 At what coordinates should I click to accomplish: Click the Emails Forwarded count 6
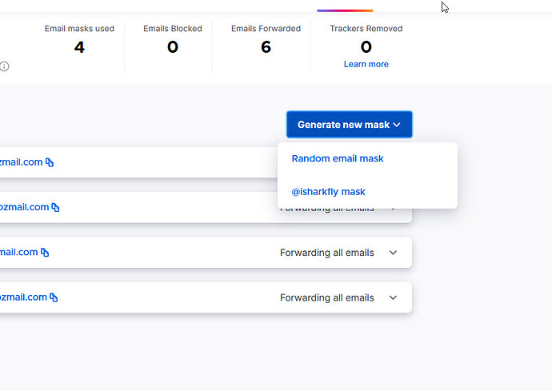coord(266,47)
